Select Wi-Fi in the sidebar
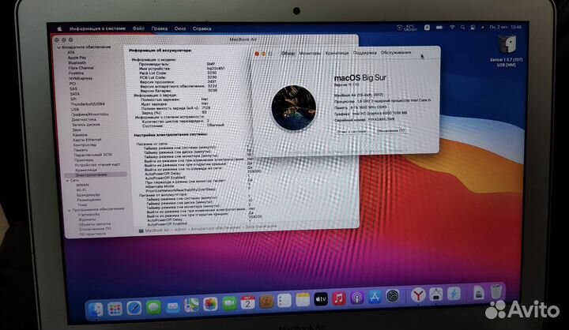Image resolution: width=569 pixels, height=330 pixels. point(81,190)
